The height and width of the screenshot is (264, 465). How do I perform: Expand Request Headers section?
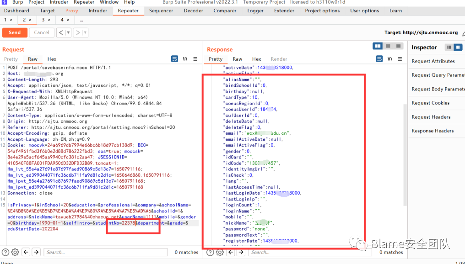pos(437,117)
